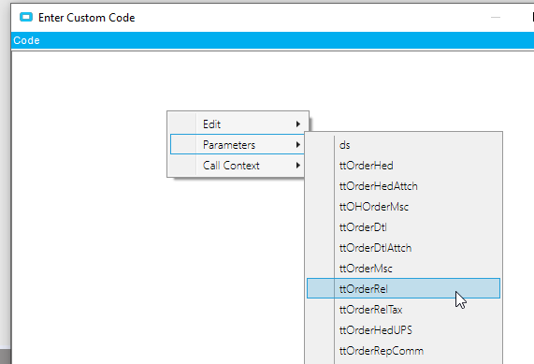Minimize the Enter Custom Code window
The width and height of the screenshot is (534, 364).
coord(496,17)
